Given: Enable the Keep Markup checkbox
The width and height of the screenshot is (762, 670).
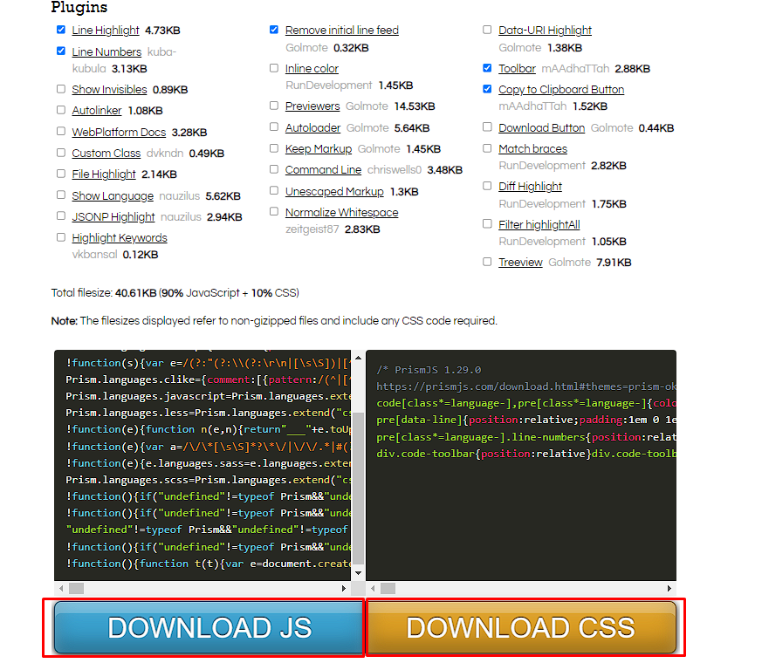Looking at the screenshot, I should 274,148.
